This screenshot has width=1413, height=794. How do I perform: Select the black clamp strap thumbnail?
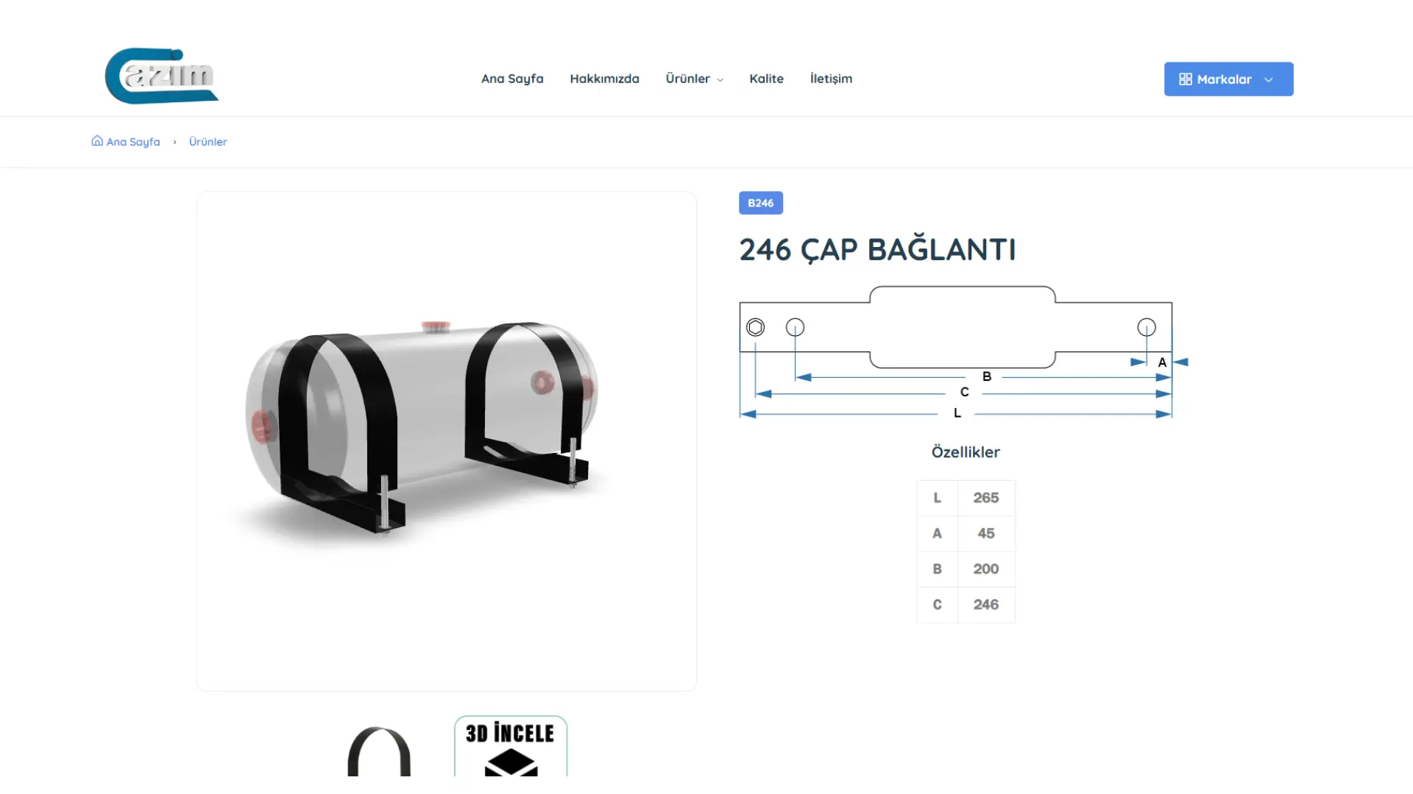[x=379, y=751]
